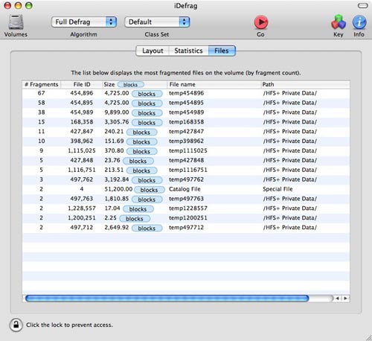Sort by the Path column header
The image size is (372, 341).
[x=306, y=85]
